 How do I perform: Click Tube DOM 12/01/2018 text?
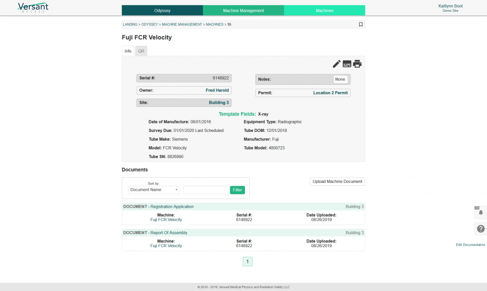(x=265, y=130)
